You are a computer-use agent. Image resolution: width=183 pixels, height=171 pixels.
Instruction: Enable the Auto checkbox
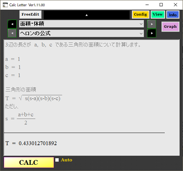(x=57, y=160)
